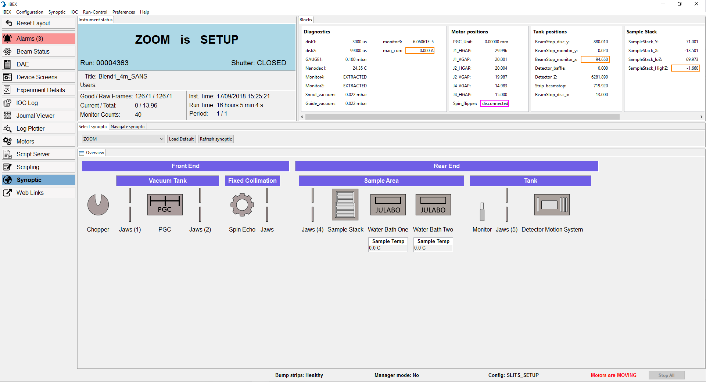Click the Load Default button
706x382 pixels.
pos(181,139)
